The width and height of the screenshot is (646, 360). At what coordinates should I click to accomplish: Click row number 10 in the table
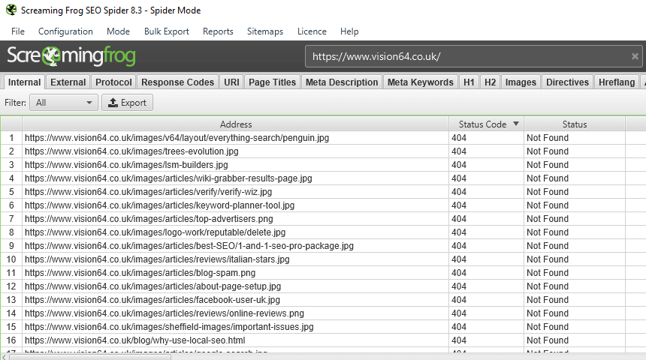tap(11, 259)
